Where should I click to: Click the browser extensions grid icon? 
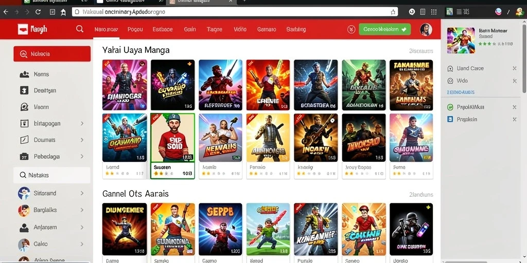pyautogui.click(x=434, y=12)
